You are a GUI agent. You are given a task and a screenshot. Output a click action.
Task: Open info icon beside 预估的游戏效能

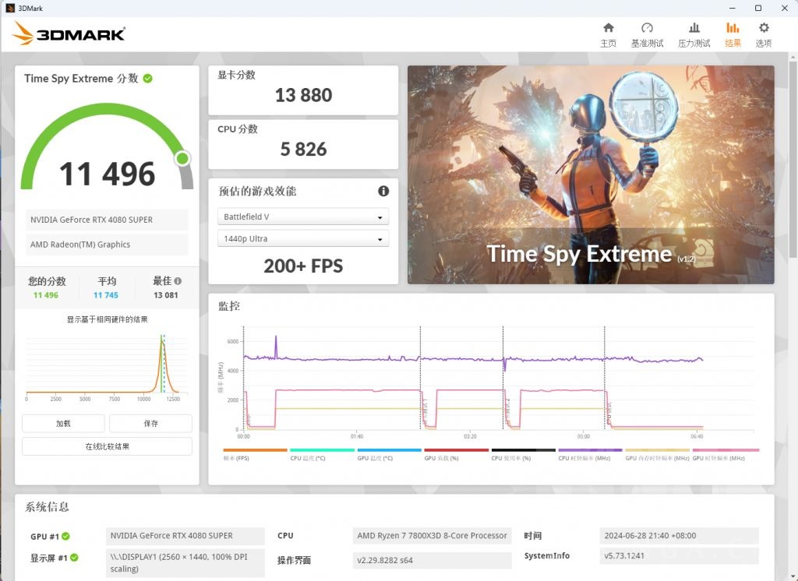[x=383, y=191]
